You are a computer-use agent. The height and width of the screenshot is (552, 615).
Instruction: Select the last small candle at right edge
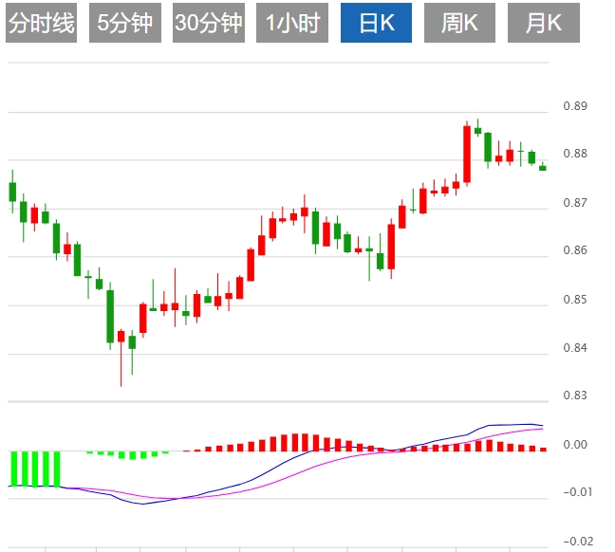click(x=542, y=168)
